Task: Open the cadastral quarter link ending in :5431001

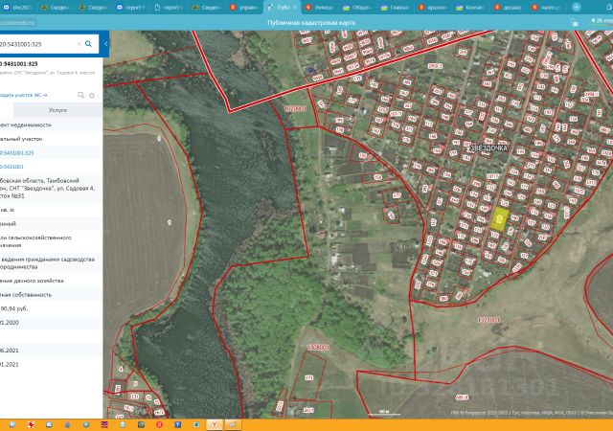Action: (11, 167)
